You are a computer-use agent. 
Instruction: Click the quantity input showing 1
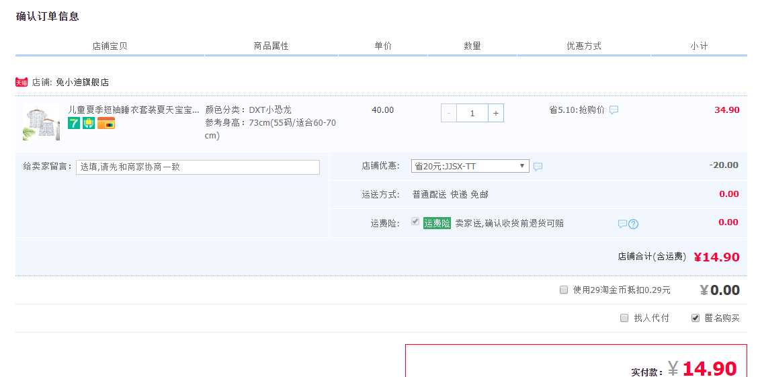point(472,113)
